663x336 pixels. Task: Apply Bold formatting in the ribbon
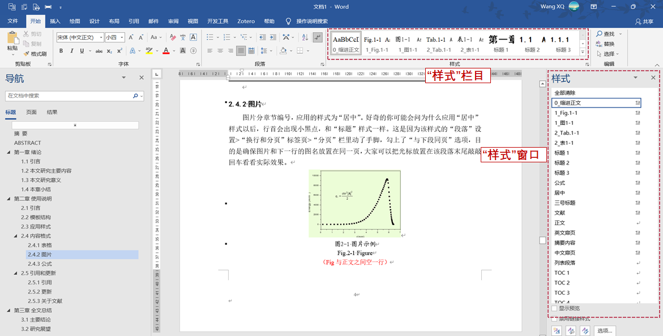tap(61, 51)
